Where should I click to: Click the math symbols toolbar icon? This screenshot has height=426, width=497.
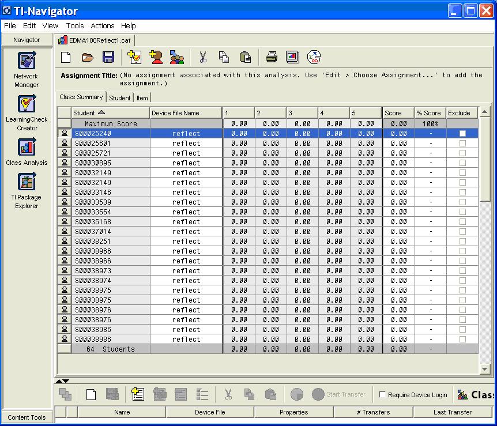314,57
